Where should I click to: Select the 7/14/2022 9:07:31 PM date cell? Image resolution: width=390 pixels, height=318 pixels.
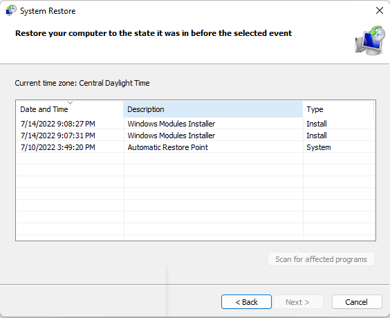point(57,135)
